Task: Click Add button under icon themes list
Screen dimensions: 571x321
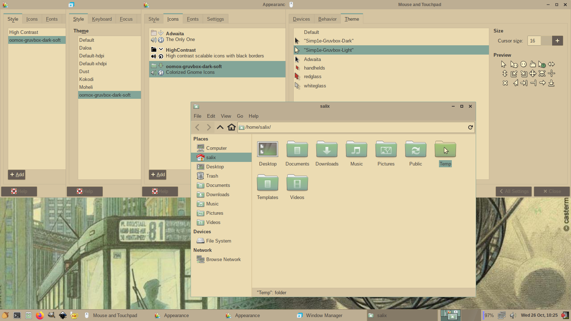Action: (x=158, y=174)
